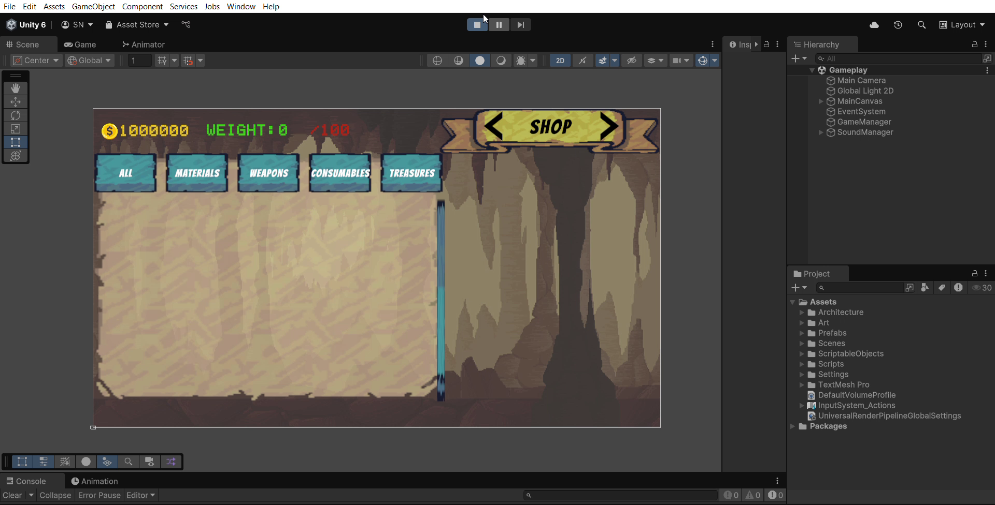This screenshot has width=995, height=505.
Task: Open the Clear options arrow in Console
Action: tap(31, 495)
